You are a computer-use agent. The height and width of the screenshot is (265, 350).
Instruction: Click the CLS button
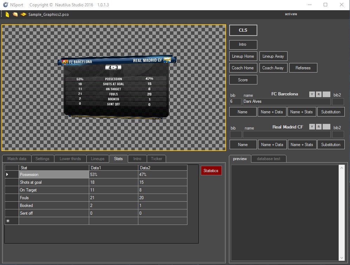(243, 30)
